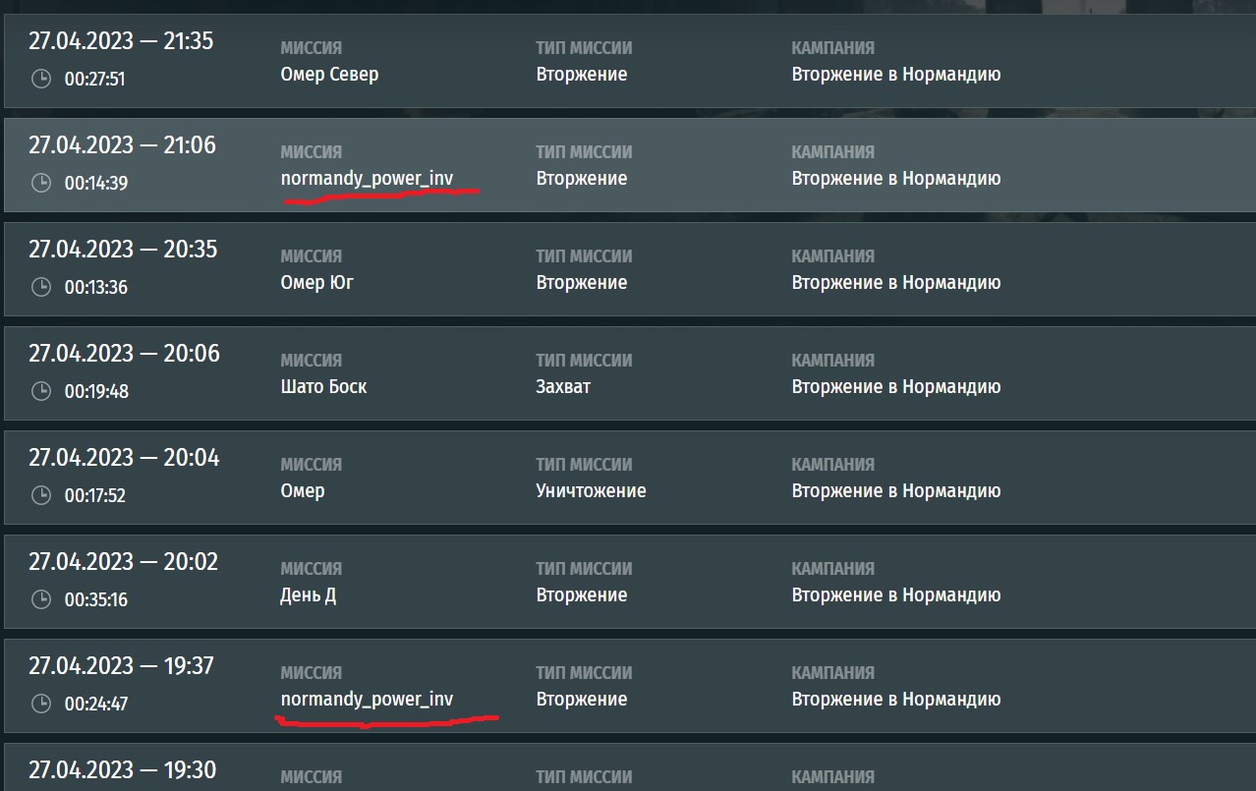
Task: Select the normandy_power_inv mission from 21:06
Action: [x=367, y=179]
